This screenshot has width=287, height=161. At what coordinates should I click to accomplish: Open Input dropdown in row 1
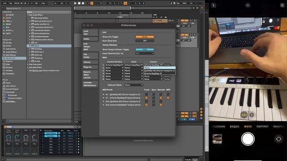134,65
